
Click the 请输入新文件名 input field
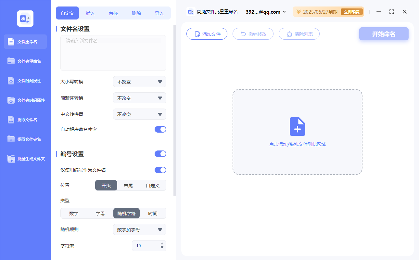point(113,52)
